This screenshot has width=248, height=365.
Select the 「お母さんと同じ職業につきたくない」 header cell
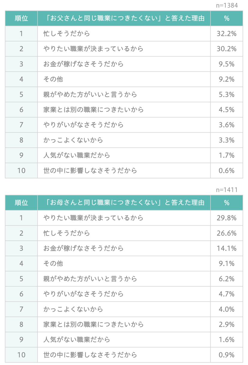click(x=124, y=203)
